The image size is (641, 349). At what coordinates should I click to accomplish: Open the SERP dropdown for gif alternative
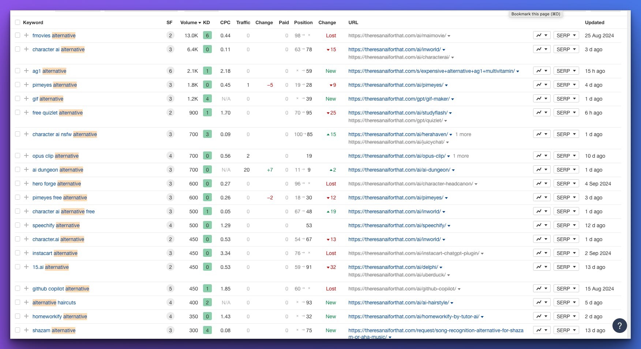click(x=566, y=99)
